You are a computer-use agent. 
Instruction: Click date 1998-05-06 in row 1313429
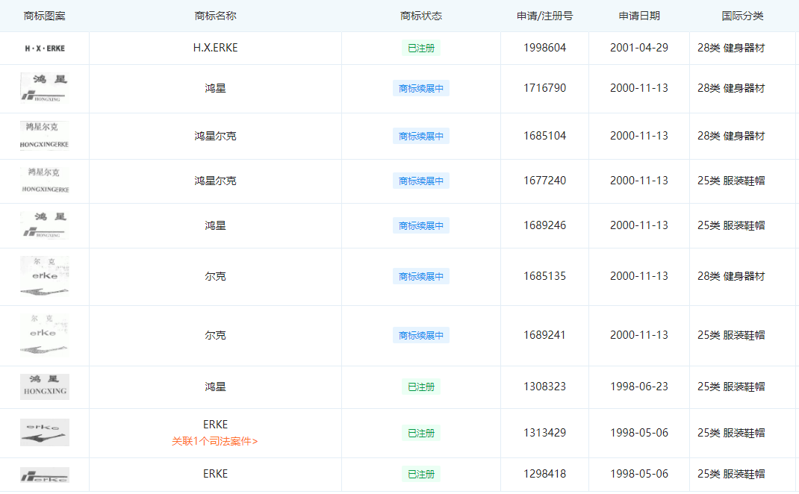[639, 433]
